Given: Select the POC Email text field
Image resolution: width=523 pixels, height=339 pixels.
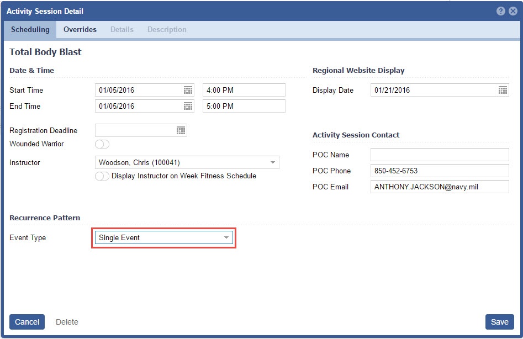Looking at the screenshot, I should coord(439,187).
